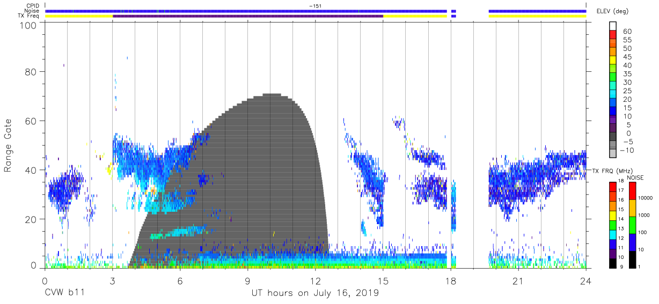Screen dimensions: 659x304
Task: Click the x-axis hour label '18'
Action: point(451,280)
